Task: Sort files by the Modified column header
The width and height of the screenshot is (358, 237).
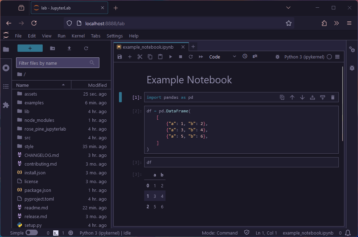Action: pos(91,85)
